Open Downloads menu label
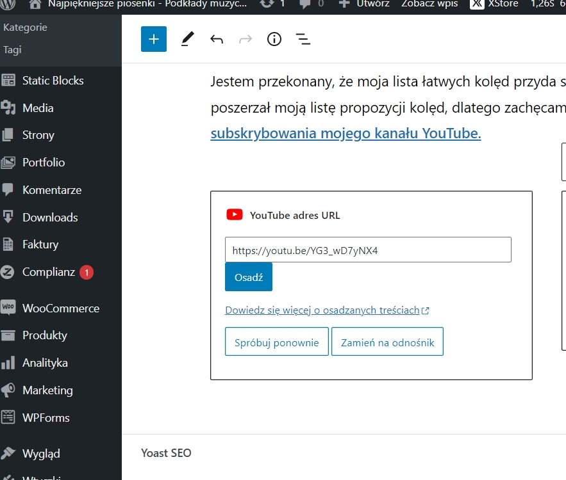Screen dimensions: 566x480 tap(50, 218)
